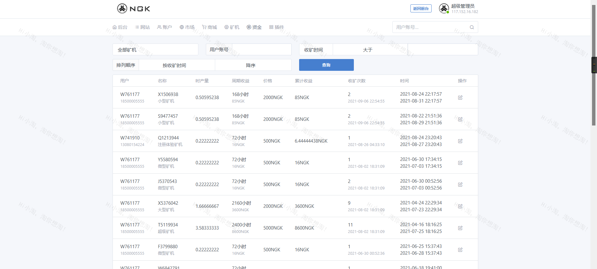Open the 矿机 menu
The width and height of the screenshot is (597, 269).
point(232,27)
